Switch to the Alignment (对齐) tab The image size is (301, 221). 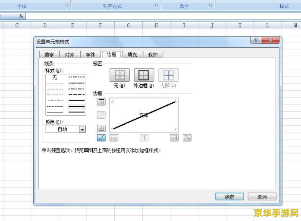point(69,55)
